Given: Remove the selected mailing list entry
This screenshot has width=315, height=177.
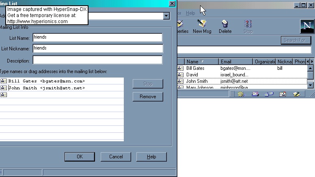Looking at the screenshot, I should (x=148, y=97).
